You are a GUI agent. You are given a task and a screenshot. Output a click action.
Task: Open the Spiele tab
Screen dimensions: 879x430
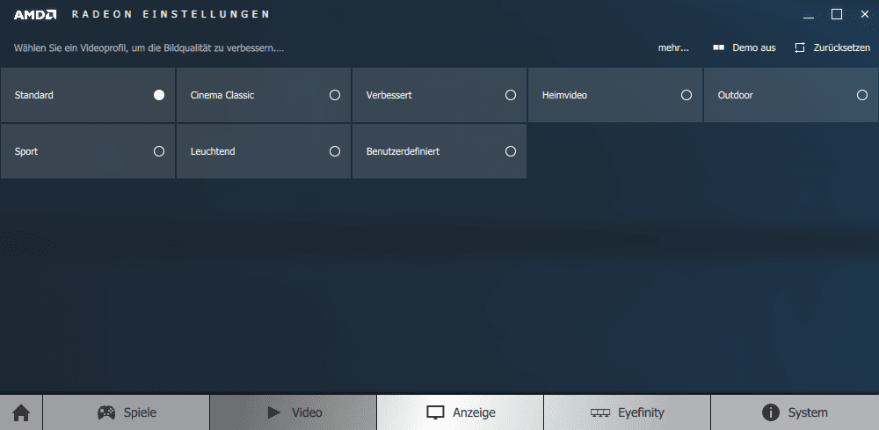pos(126,412)
